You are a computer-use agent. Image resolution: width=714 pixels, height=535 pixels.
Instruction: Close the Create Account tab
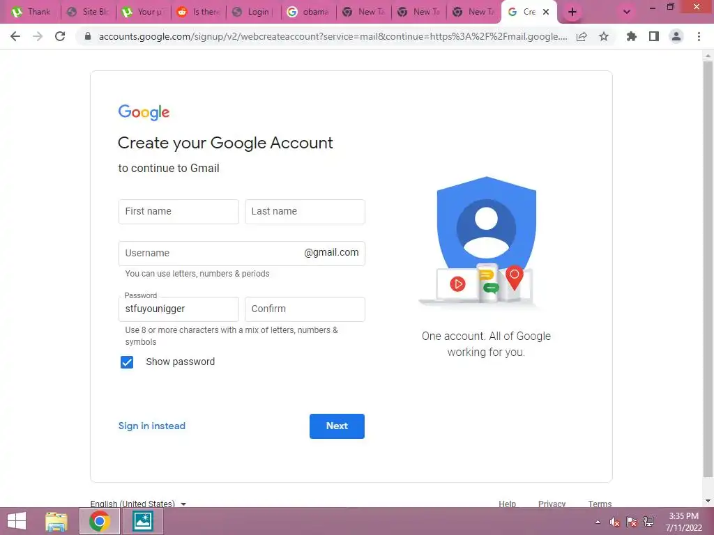pos(546,12)
